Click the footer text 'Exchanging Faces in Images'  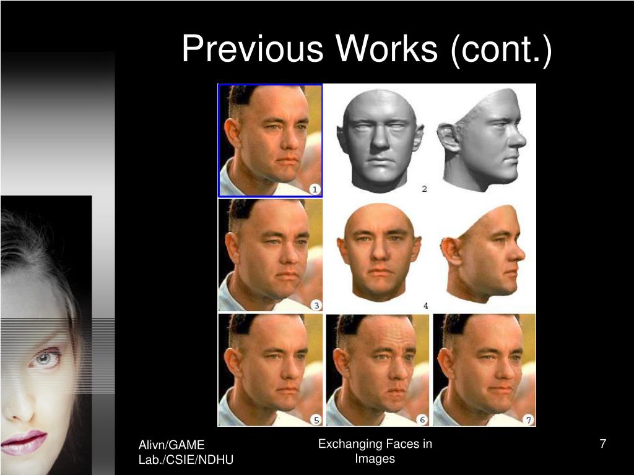coord(375,451)
